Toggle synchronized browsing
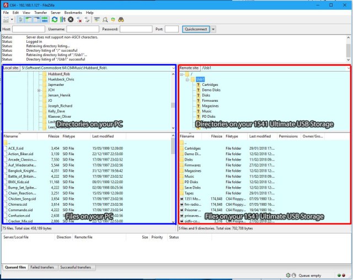This screenshot has width=353, height=280. [113, 20]
